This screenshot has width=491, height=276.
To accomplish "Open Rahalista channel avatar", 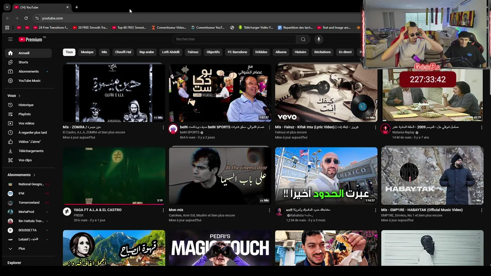I will tap(279, 212).
